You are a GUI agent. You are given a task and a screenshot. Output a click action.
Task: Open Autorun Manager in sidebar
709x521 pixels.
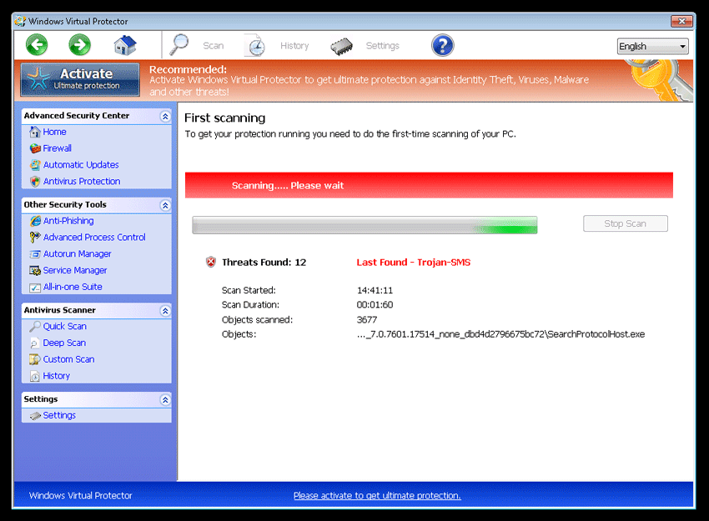point(77,254)
